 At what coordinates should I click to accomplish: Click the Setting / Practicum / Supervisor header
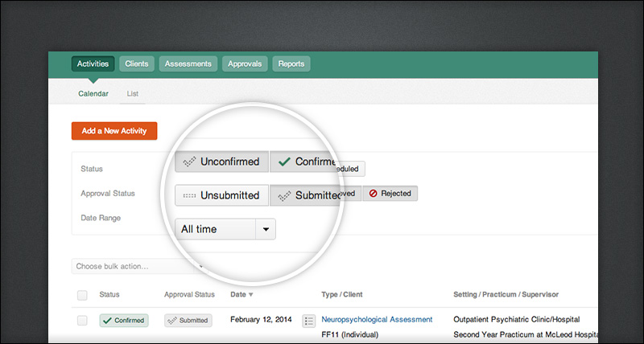(506, 294)
